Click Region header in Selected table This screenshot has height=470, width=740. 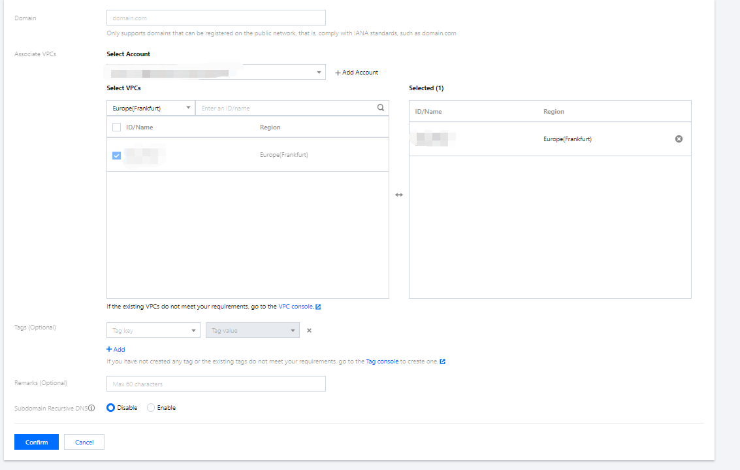[554, 112]
